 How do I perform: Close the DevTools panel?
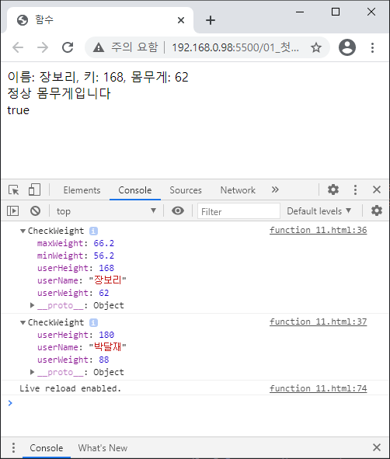coord(377,190)
